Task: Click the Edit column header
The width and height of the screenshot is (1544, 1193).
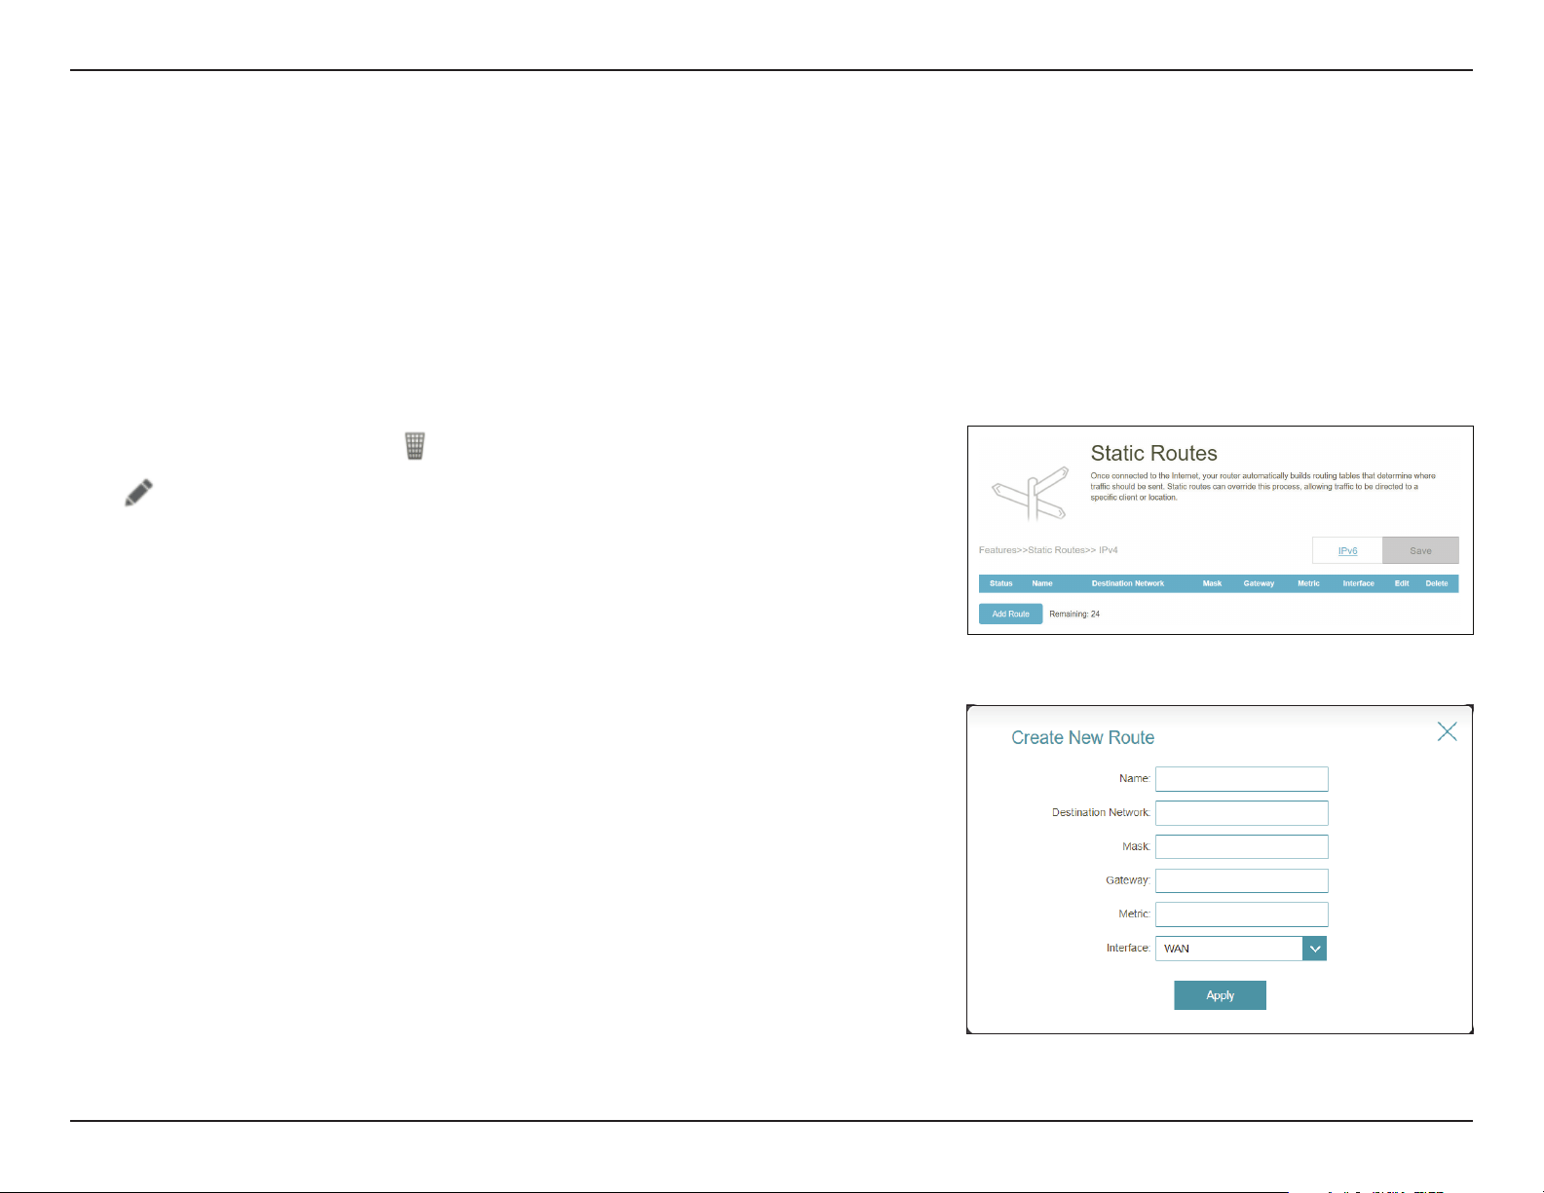Action: pyautogui.click(x=1401, y=583)
